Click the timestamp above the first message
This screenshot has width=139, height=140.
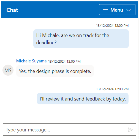(x=112, y=26)
